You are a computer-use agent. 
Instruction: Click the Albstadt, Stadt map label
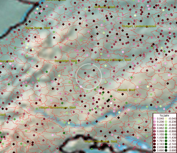coord(126,90)
